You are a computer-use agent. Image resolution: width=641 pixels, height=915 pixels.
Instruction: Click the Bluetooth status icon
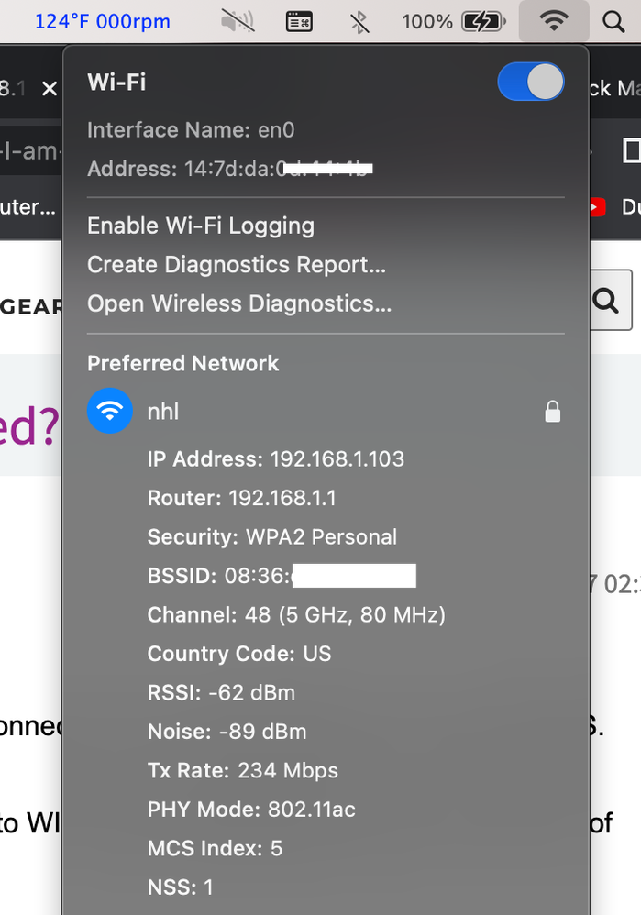click(x=359, y=21)
